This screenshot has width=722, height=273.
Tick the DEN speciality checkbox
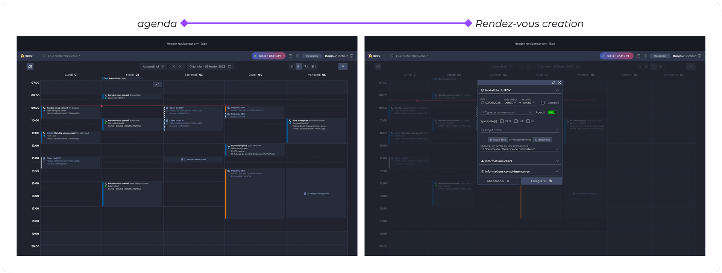coord(502,121)
